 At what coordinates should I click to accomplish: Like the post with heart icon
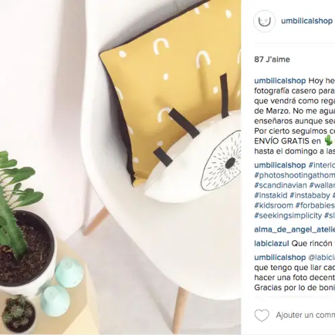click(262, 315)
